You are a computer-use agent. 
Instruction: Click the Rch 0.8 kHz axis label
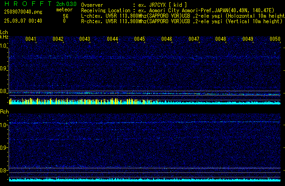4,170
